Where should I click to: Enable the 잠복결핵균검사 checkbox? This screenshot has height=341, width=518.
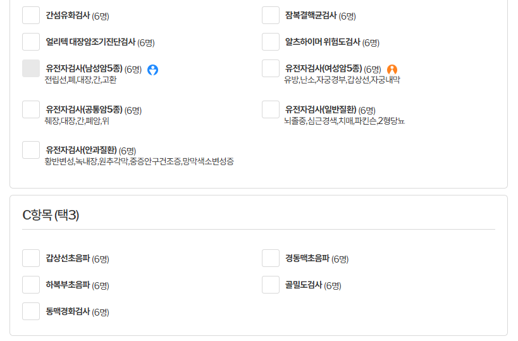pyautogui.click(x=271, y=15)
